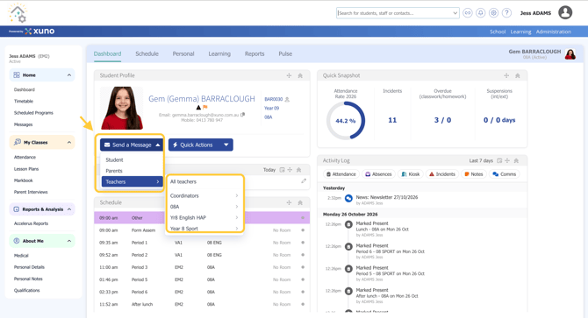Copy email using icon beside student email
Screen dimensions: 588x318
point(242,115)
